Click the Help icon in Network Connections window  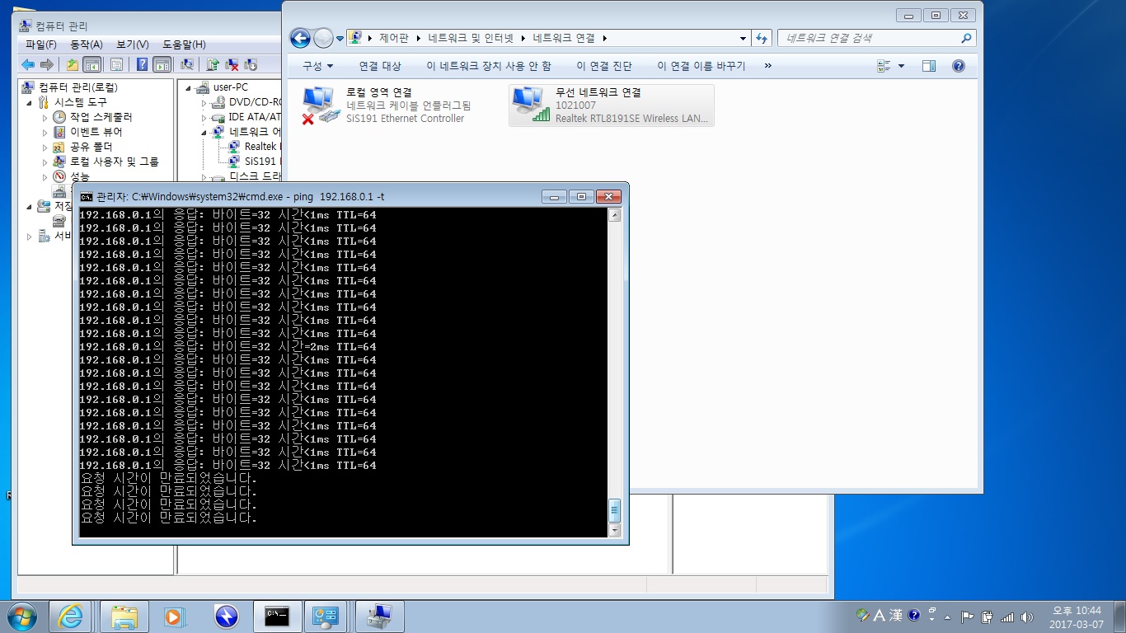(x=958, y=66)
